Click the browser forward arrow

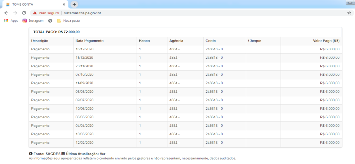coord(15,13)
